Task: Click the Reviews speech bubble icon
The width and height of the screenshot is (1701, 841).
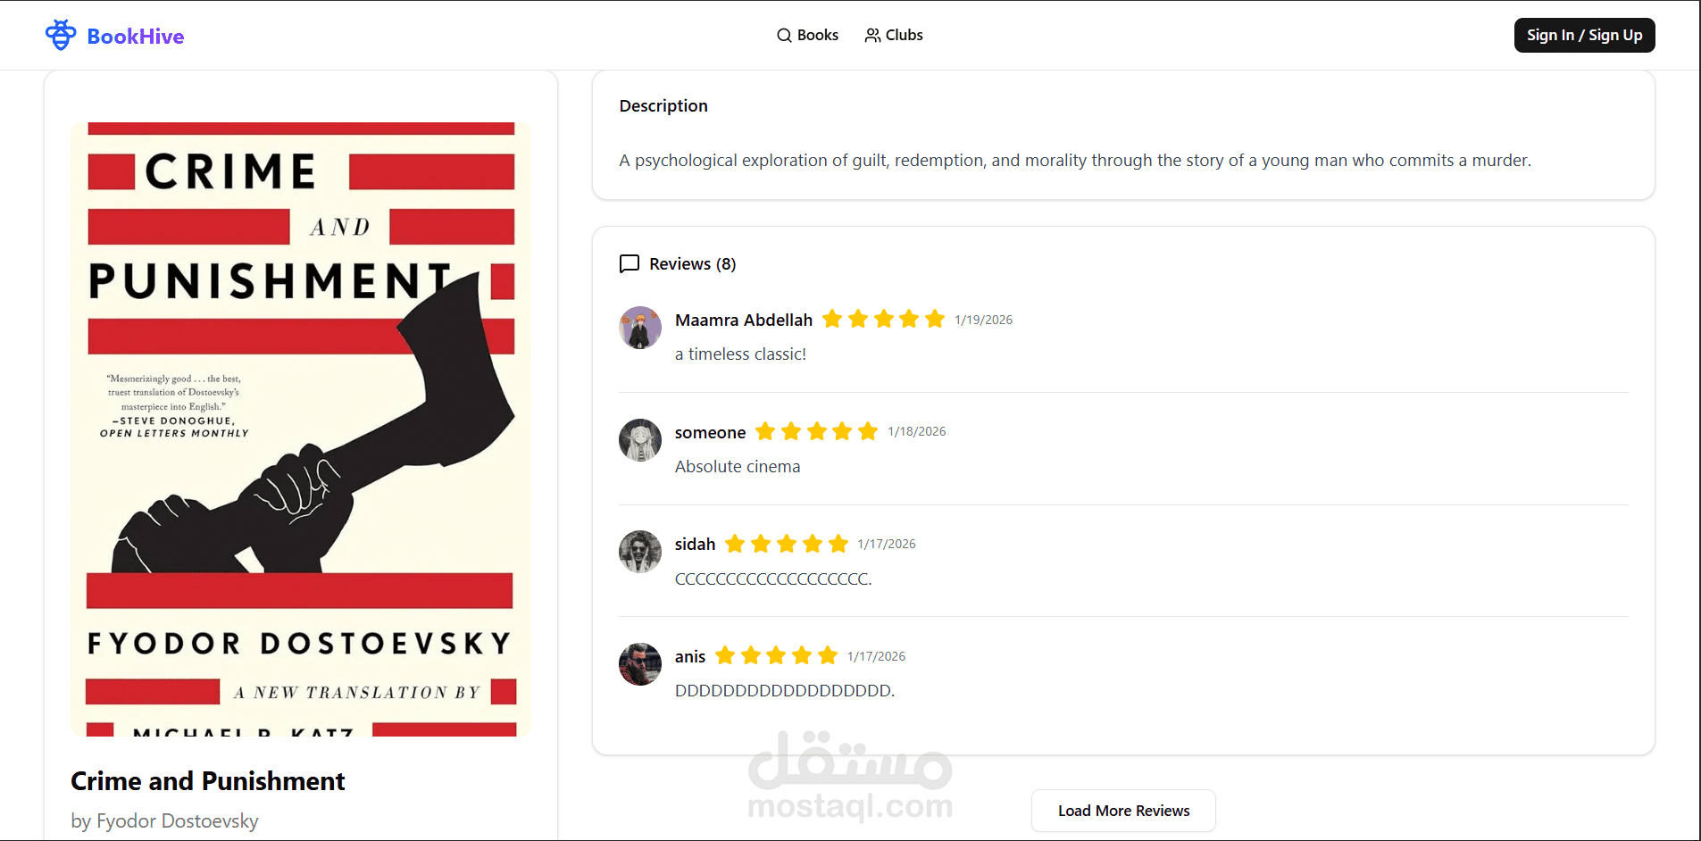Action: point(630,263)
